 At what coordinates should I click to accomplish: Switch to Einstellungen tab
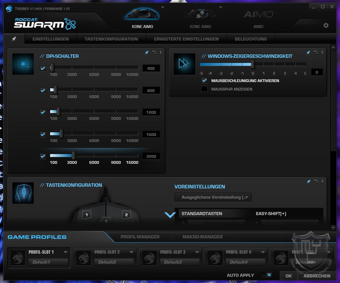[51, 39]
